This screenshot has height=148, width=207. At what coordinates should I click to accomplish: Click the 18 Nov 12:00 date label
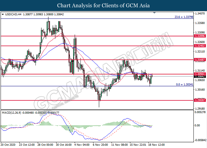156,145
